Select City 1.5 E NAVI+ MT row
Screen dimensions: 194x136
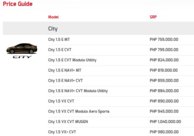(65, 70)
